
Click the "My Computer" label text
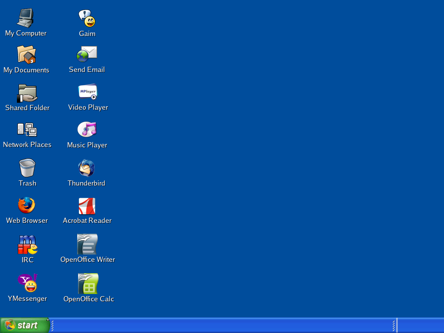tap(26, 33)
